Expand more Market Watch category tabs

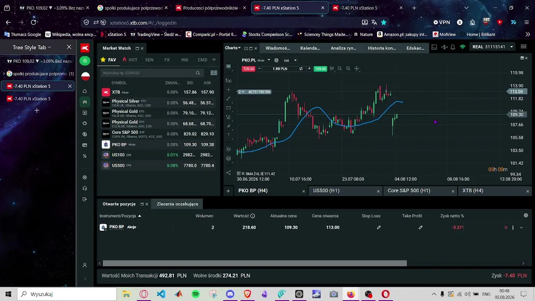pos(214,60)
